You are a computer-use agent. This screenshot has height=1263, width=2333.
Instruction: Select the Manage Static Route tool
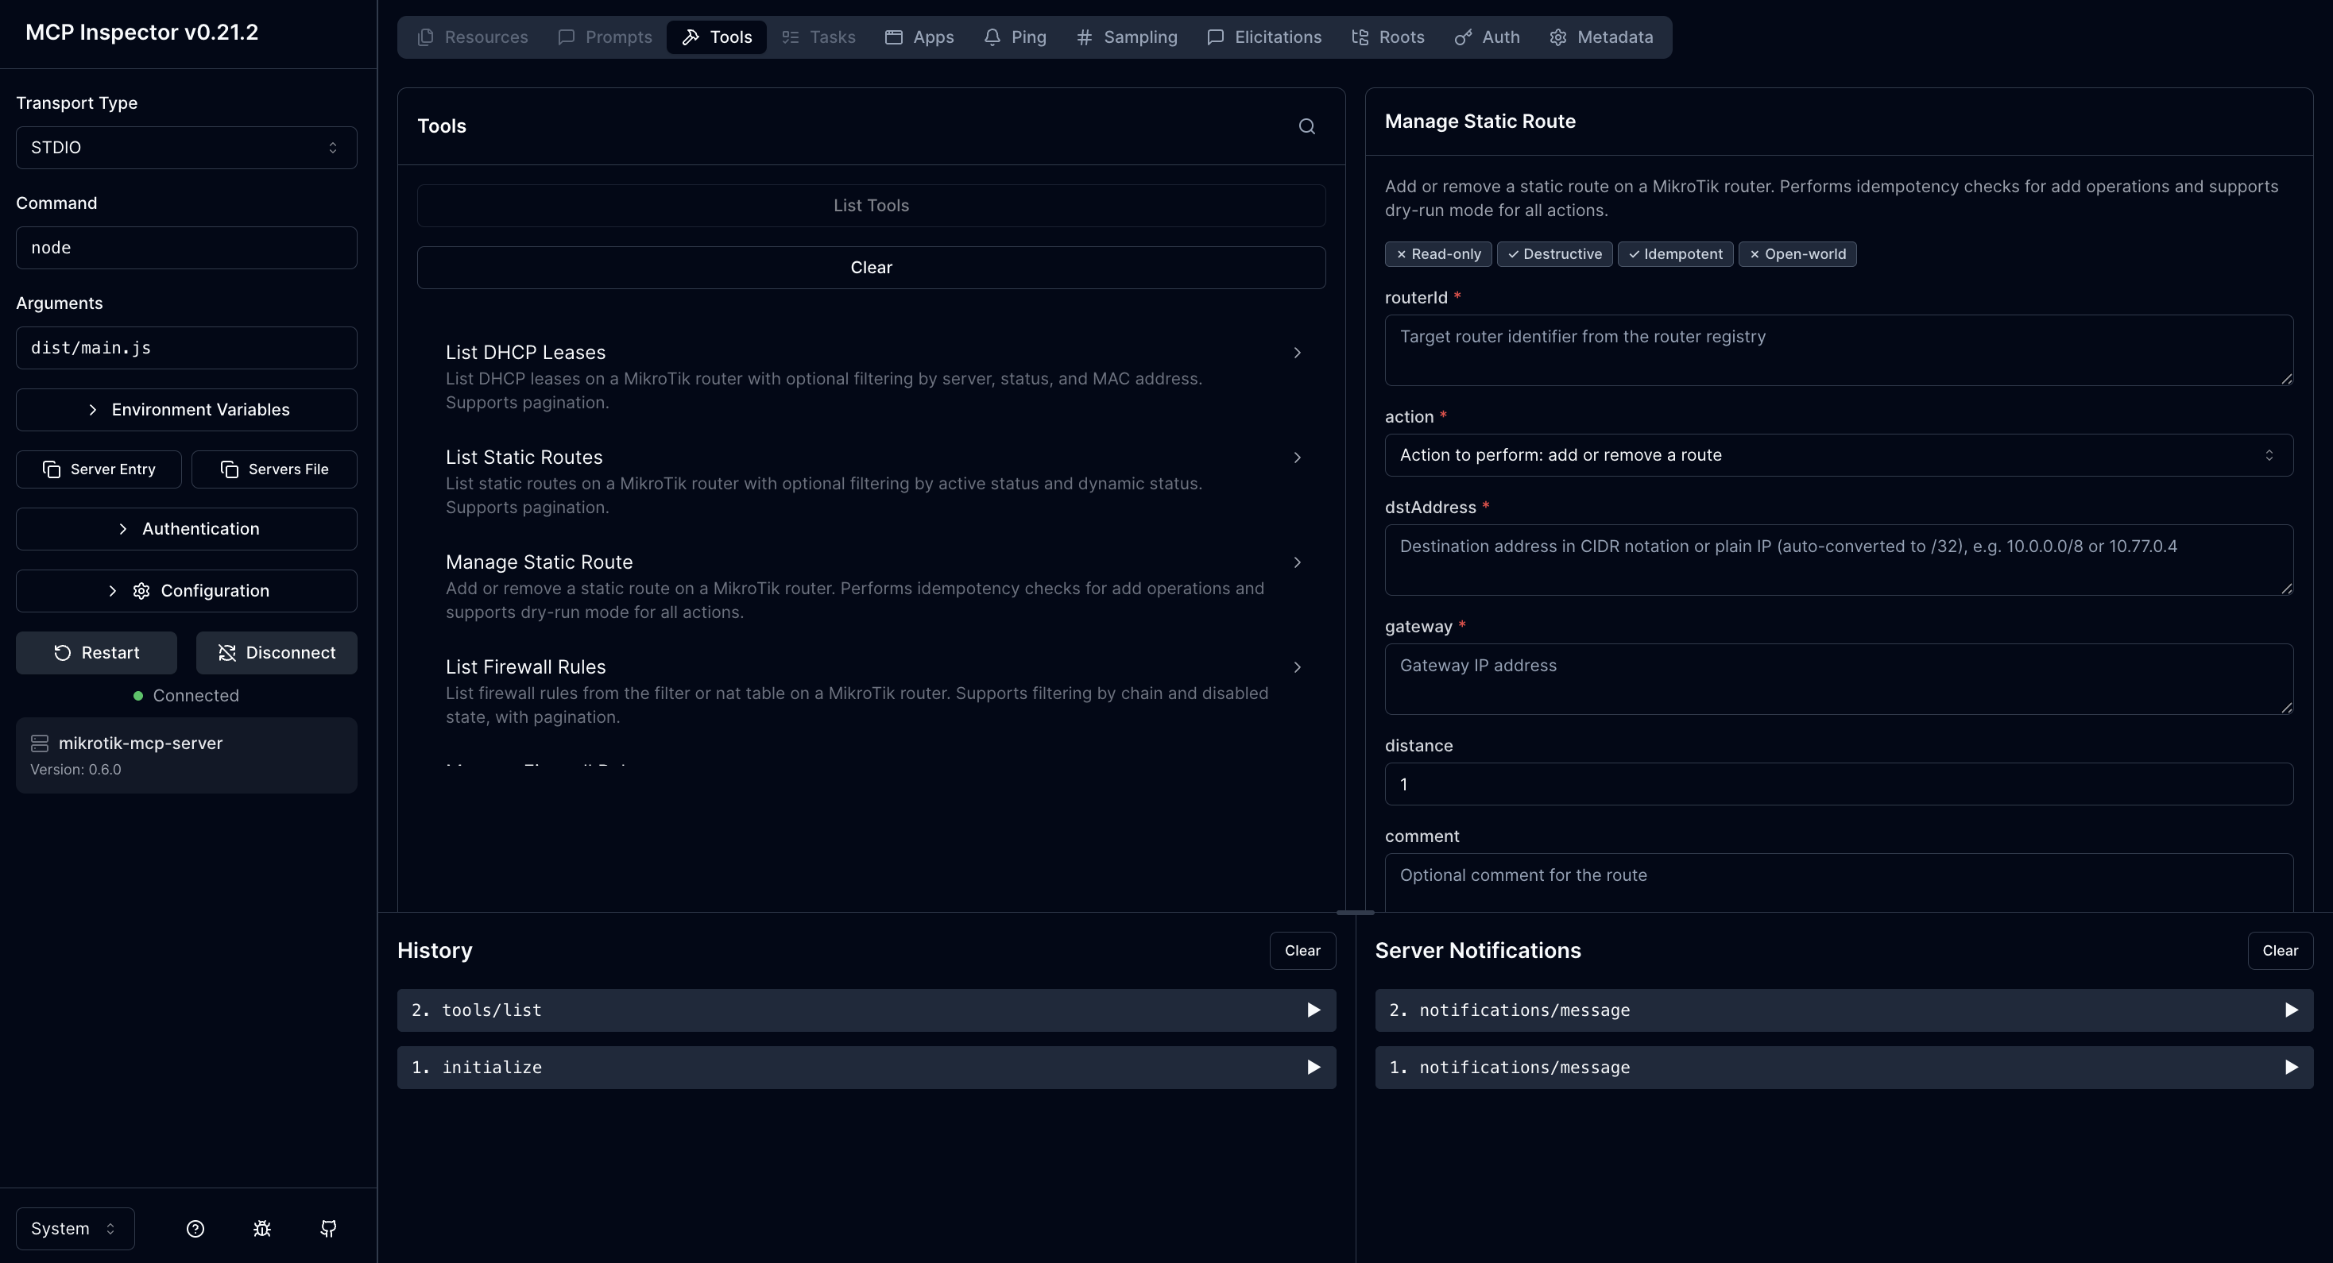coord(871,585)
